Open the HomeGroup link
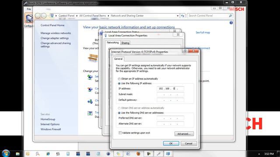This screenshot has width=280, height=157. tap(48, 119)
